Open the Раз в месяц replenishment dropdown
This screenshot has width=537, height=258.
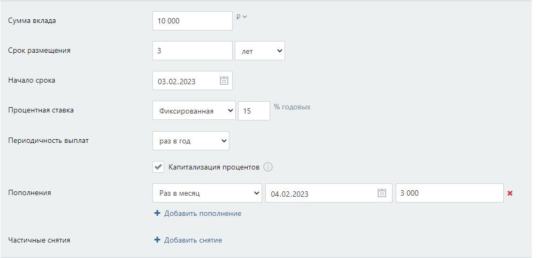[207, 193]
